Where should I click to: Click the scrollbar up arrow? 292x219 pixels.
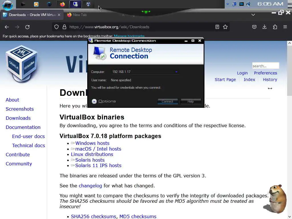coord(289,43)
